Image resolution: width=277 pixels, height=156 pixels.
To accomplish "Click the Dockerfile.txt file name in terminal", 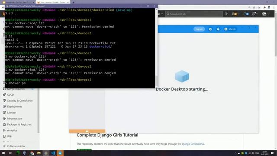I will pos(102,43).
